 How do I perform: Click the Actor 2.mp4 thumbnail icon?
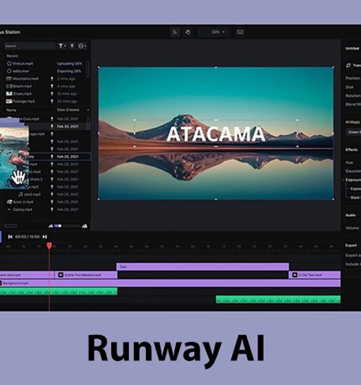pos(9,202)
